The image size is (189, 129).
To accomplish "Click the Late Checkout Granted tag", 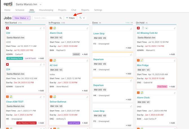I will (x=27, y=123).
